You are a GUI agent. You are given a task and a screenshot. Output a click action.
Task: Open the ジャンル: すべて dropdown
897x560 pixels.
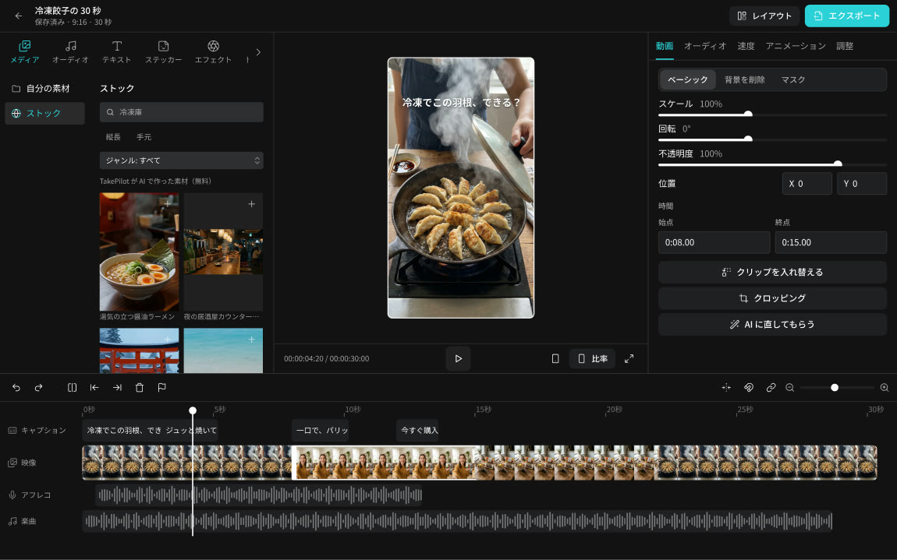(x=181, y=160)
